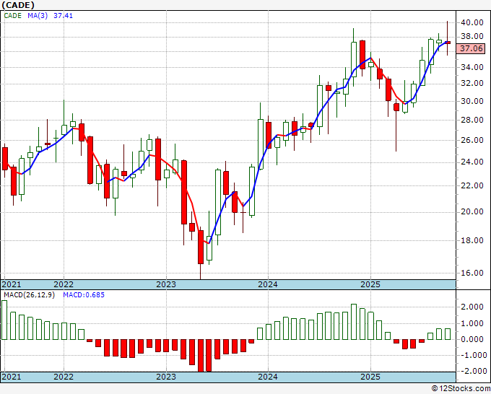Click the lowest red candlestick near 16

pyautogui.click(x=201, y=247)
